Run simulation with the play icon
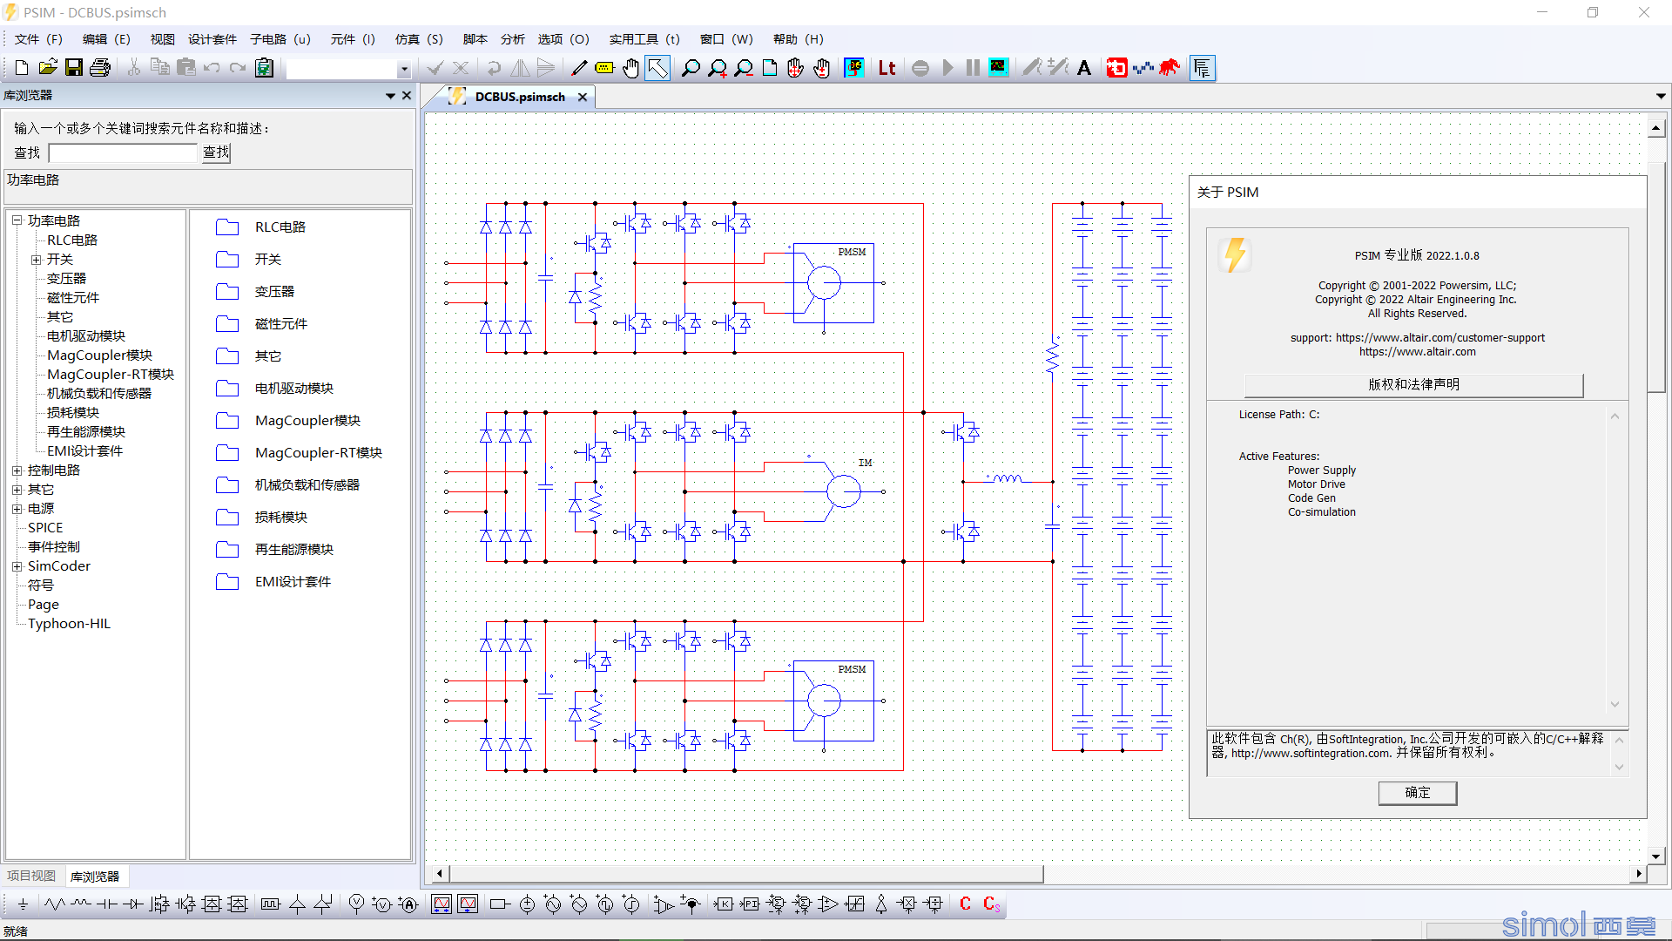 pyautogui.click(x=947, y=68)
